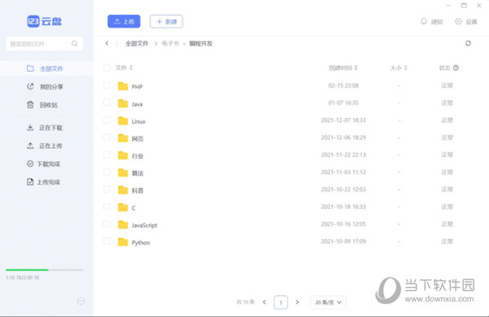Viewport: 489px width, 317px height.
Task: Check the PHP folder checkbox
Action: (107, 86)
